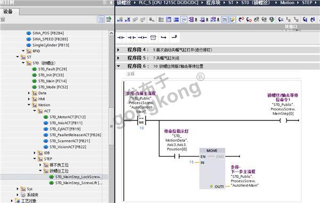Insert a normally closed contact
This screenshot has height=203, width=320.
pyautogui.click(x=132, y=37)
